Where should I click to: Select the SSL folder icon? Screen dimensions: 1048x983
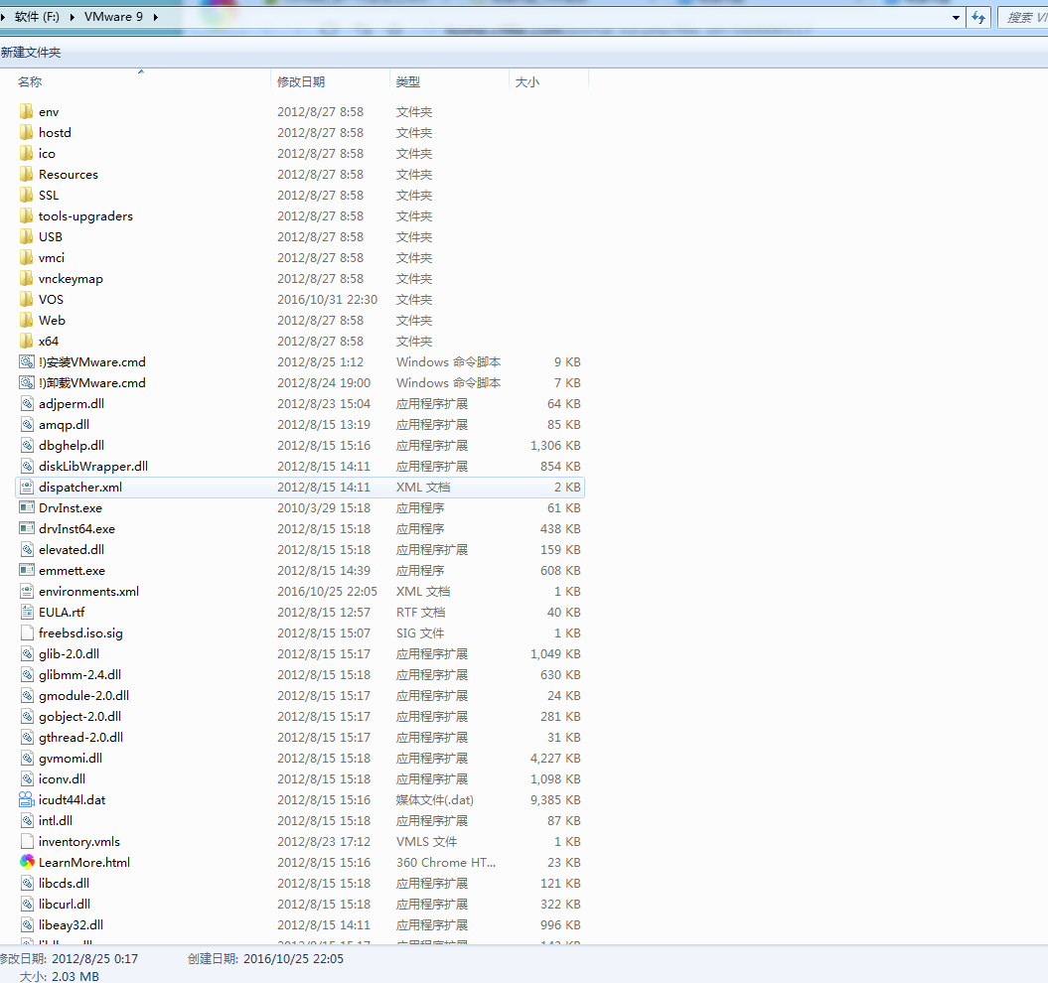click(x=26, y=196)
